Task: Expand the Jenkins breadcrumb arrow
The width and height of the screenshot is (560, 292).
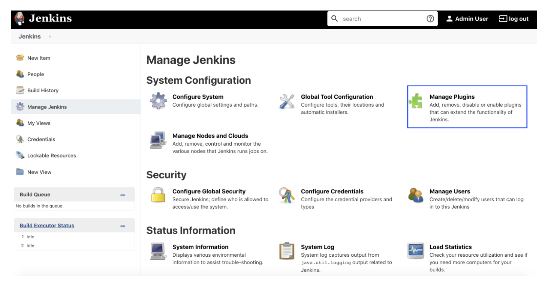Action: [50, 36]
